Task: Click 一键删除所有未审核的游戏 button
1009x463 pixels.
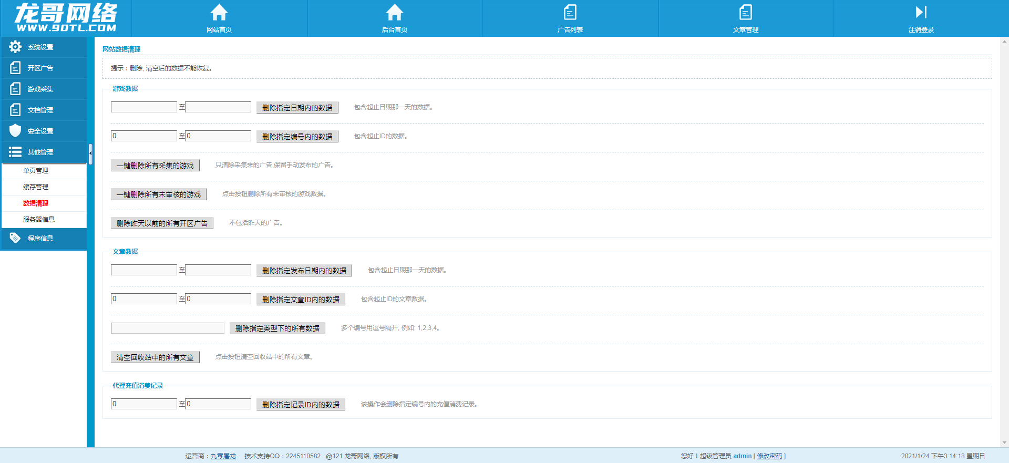Action: coord(159,194)
